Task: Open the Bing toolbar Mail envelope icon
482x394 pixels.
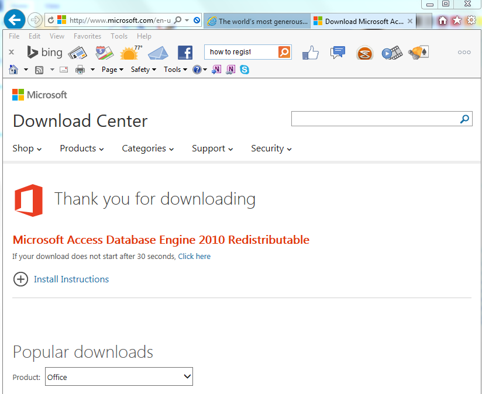Action: [x=158, y=53]
